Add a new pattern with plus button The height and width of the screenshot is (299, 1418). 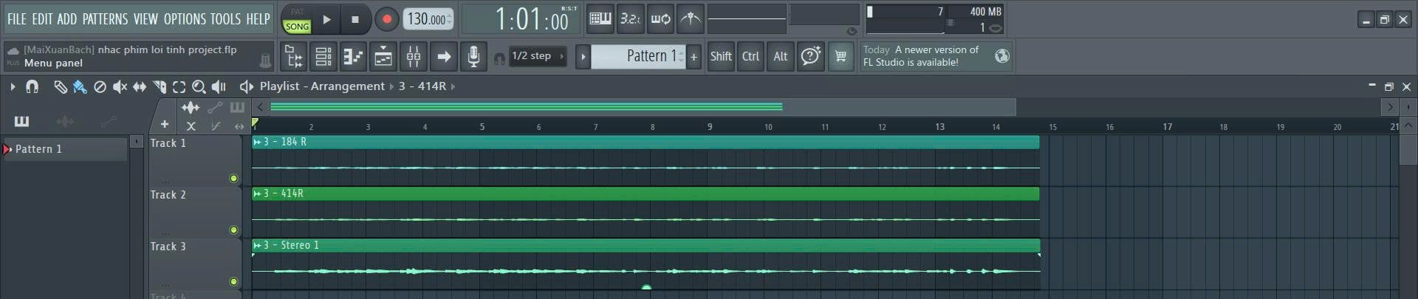pyautogui.click(x=693, y=56)
